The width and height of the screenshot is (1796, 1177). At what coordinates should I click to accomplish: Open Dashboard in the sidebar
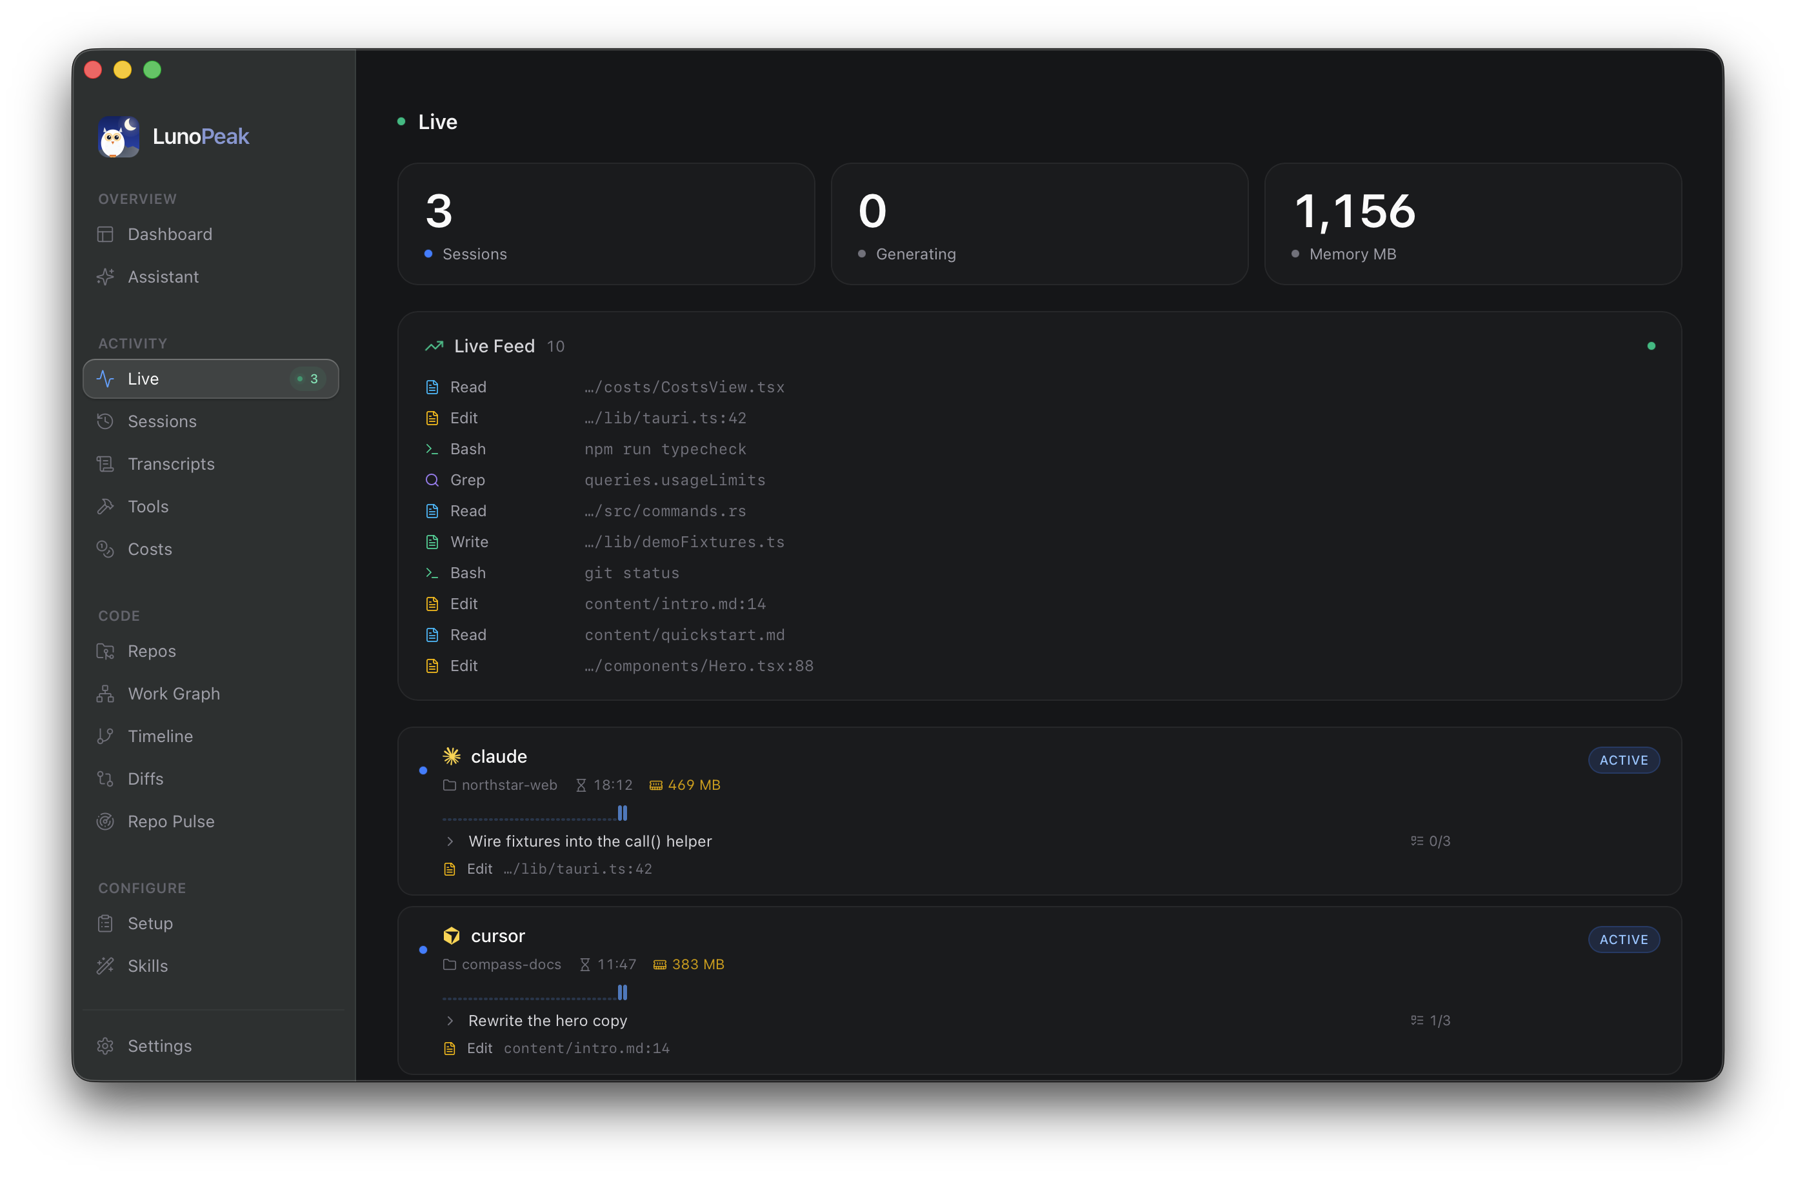pos(210,234)
